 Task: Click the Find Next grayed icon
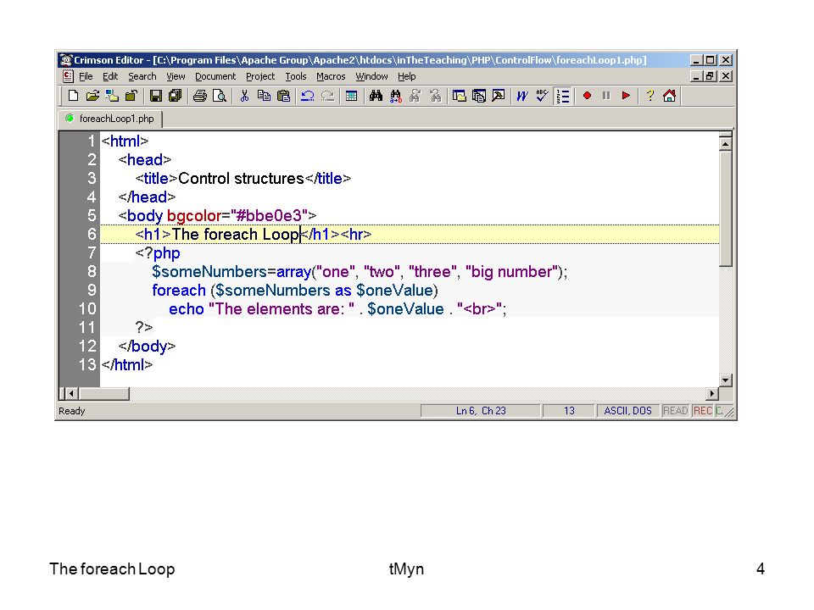(x=415, y=96)
